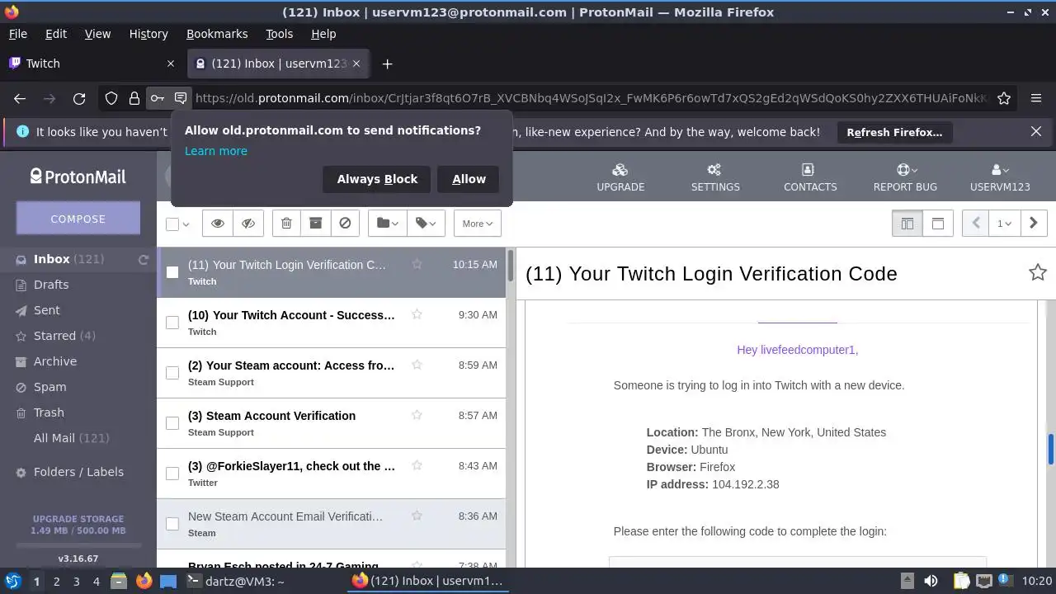Click the email reading pane scrollbar thumb

point(1051,449)
